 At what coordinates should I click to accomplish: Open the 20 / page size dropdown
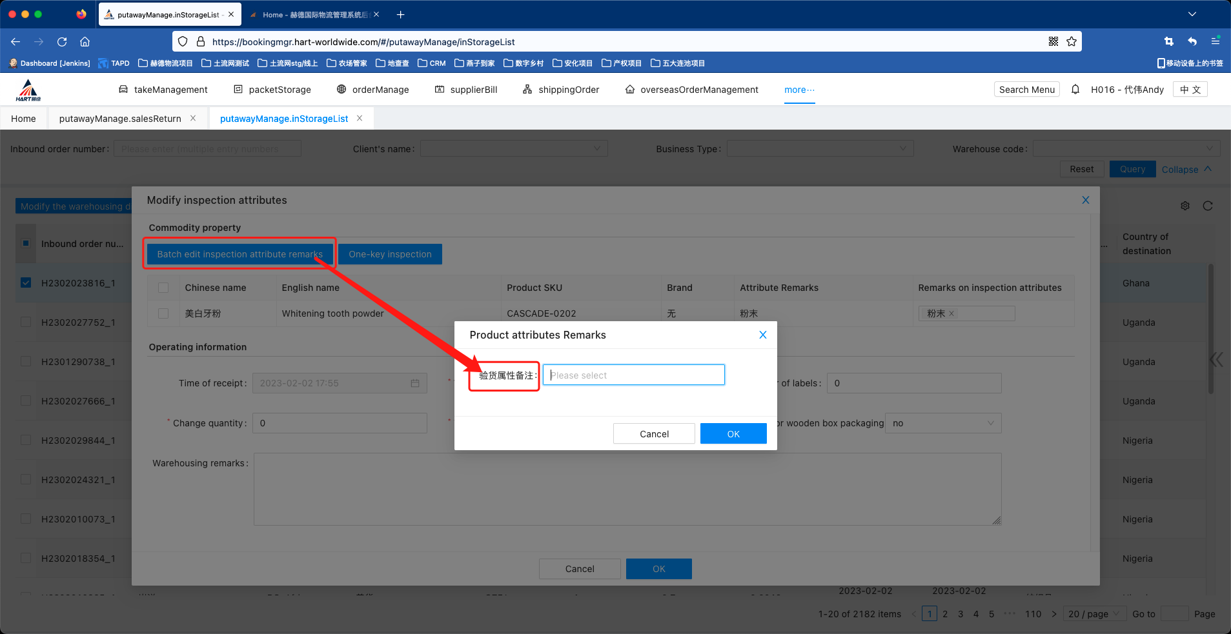pos(1094,614)
